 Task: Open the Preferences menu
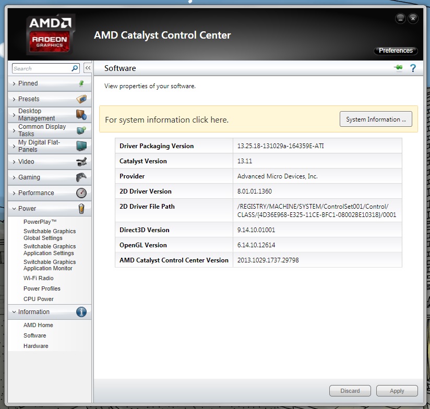[x=396, y=51]
